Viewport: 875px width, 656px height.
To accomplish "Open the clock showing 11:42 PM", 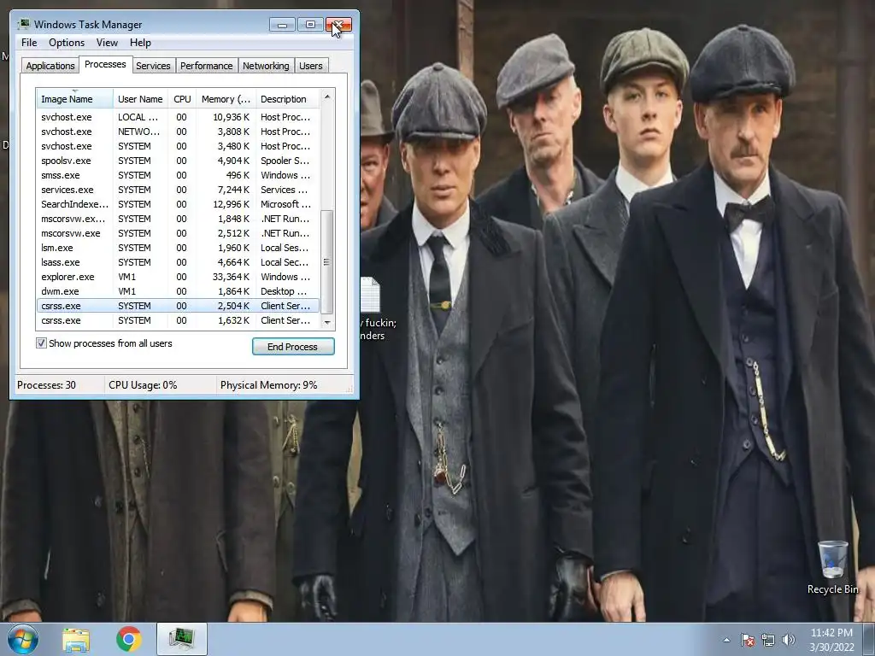I will click(831, 640).
